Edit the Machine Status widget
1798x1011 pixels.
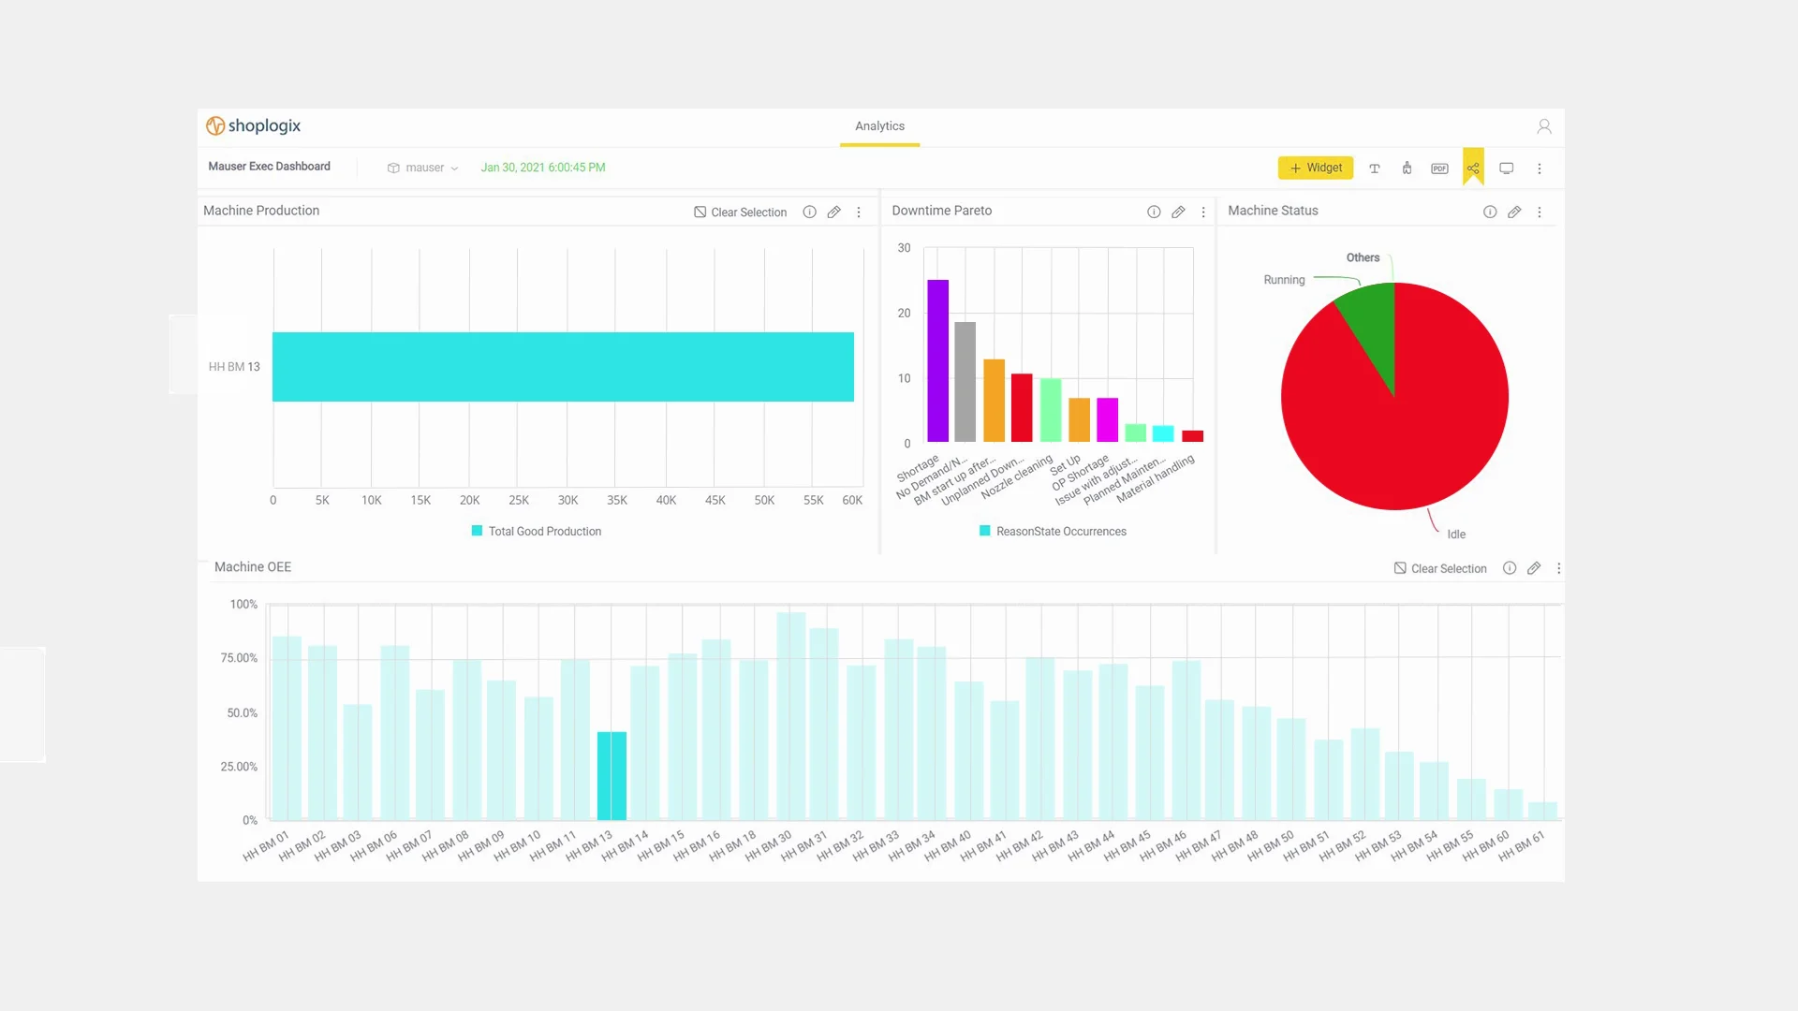(x=1514, y=212)
